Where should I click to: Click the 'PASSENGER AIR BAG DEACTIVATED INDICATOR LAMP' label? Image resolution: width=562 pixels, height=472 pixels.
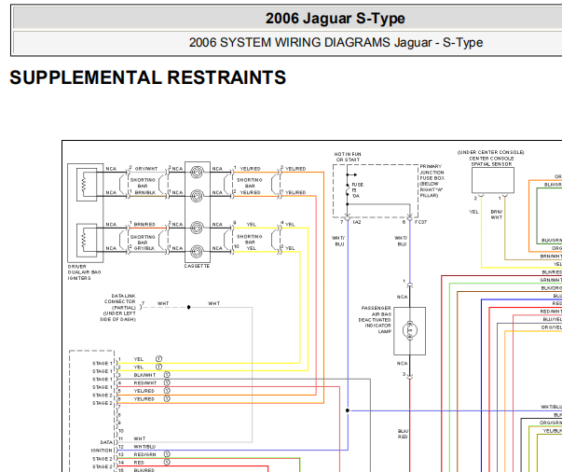[x=375, y=320]
